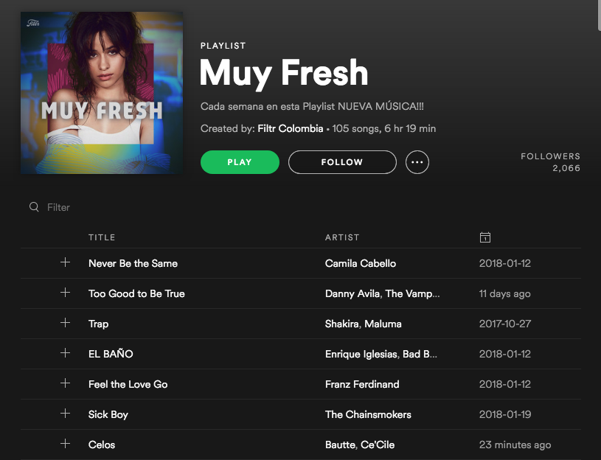Open the Muy Fresh playlist cover art
Image resolution: width=601 pixels, height=460 pixels.
[x=102, y=93]
